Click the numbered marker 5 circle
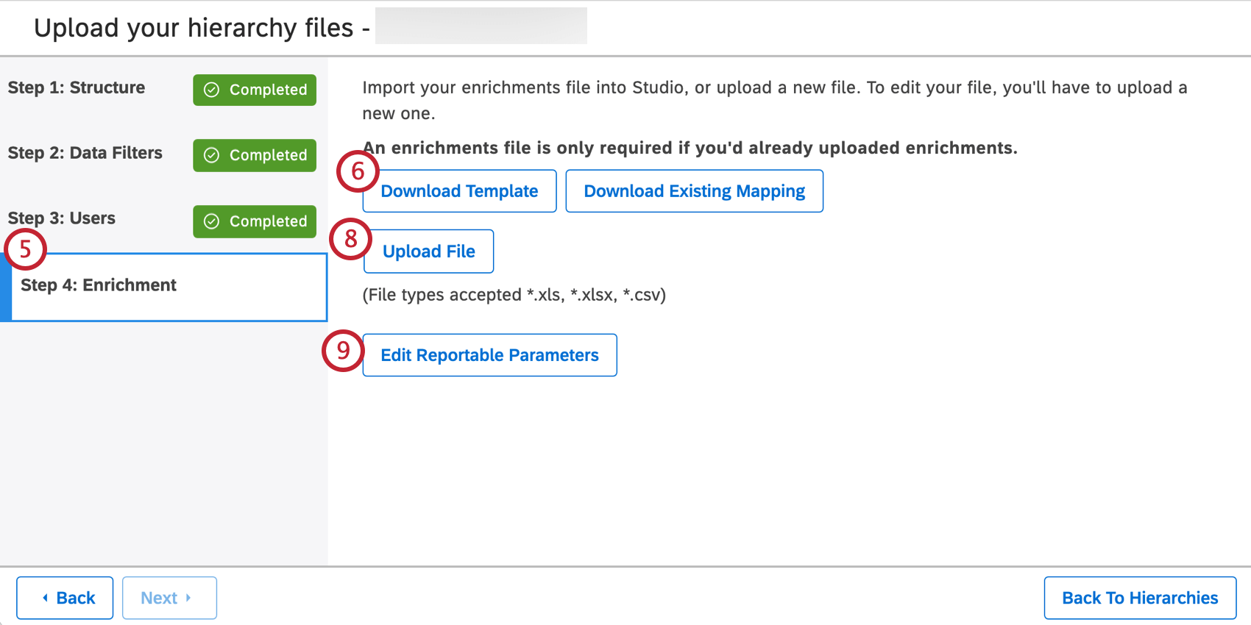Screen dimensions: 1251x625 click(x=26, y=249)
